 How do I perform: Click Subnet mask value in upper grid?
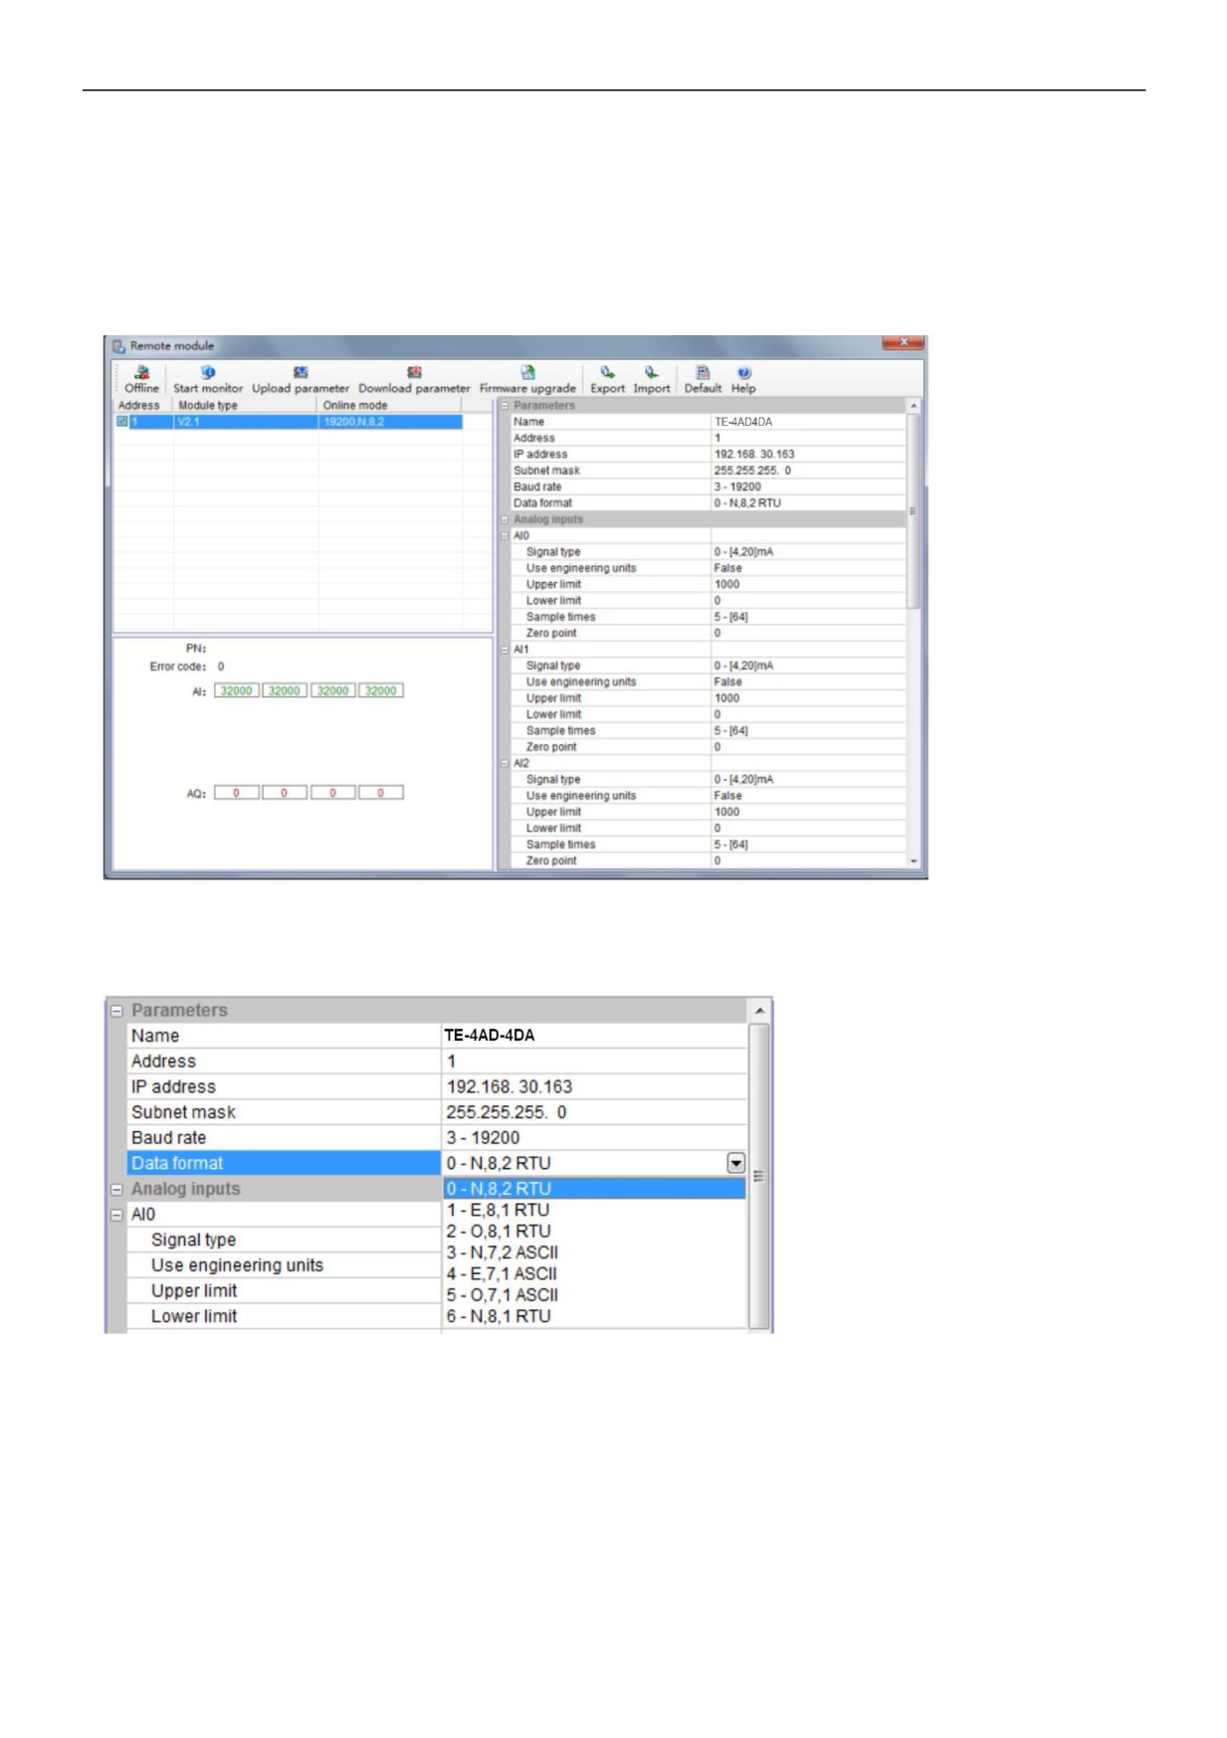[x=808, y=471]
